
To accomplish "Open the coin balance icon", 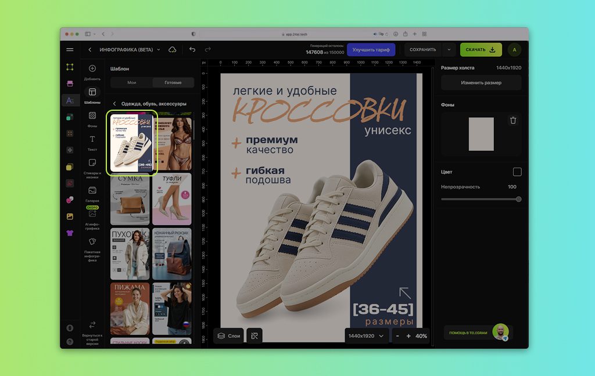I will click(x=70, y=328).
